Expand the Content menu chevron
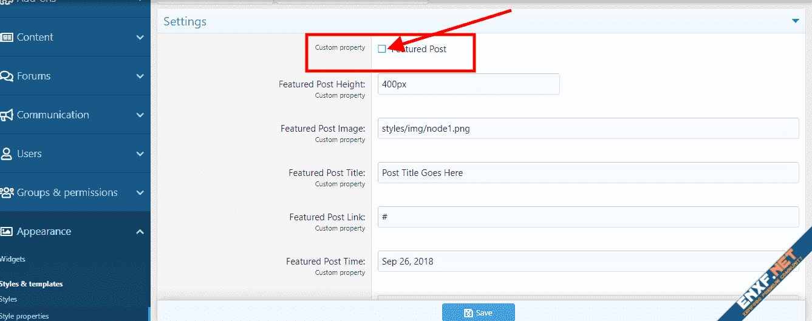This screenshot has width=812, height=321. tap(140, 37)
